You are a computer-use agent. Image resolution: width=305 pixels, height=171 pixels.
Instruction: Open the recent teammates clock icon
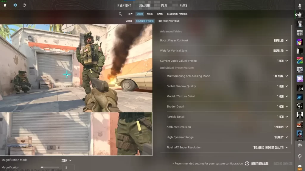point(300,156)
